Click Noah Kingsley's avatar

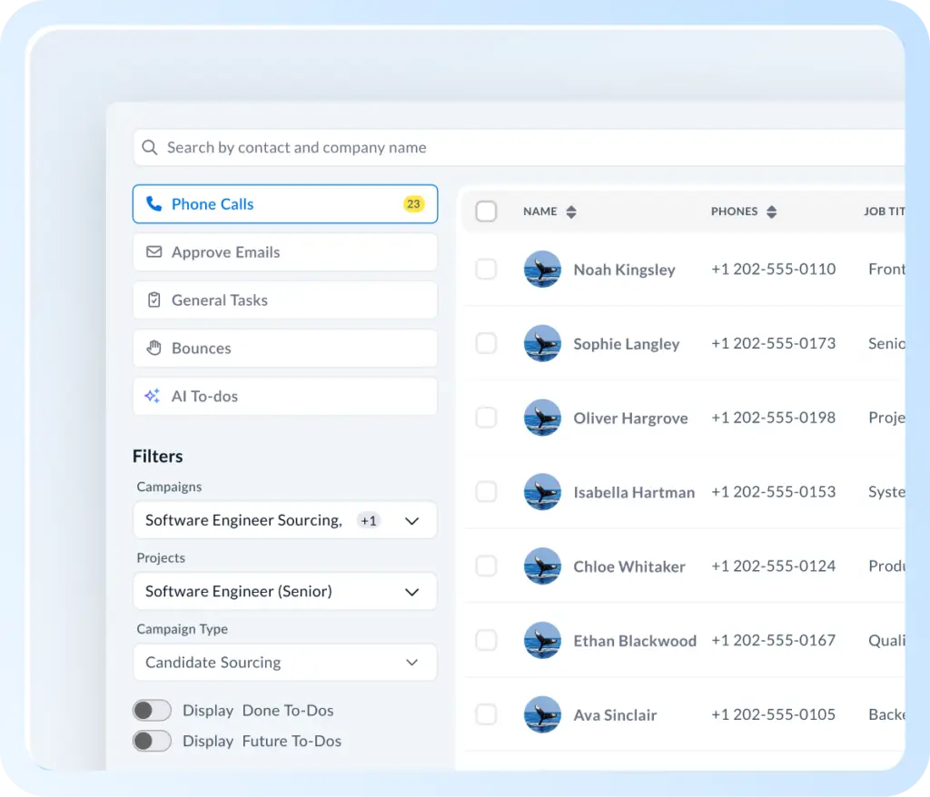click(542, 270)
